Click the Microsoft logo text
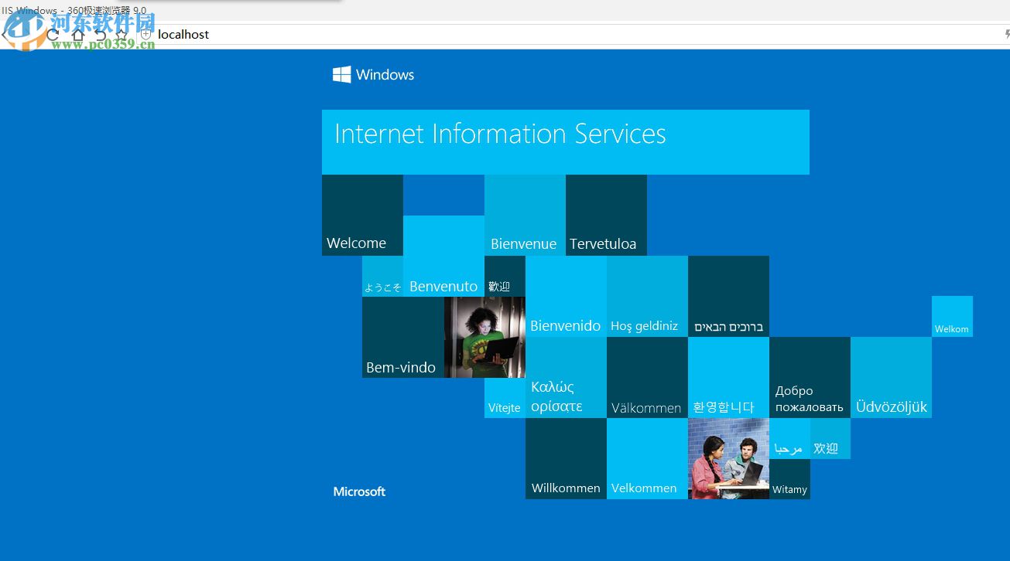Viewport: 1010px width, 561px height. tap(359, 491)
